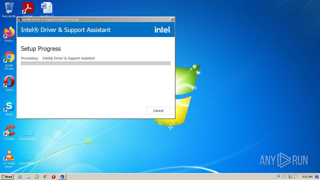Click the Intel Setup title bar icon

coord(19,19)
